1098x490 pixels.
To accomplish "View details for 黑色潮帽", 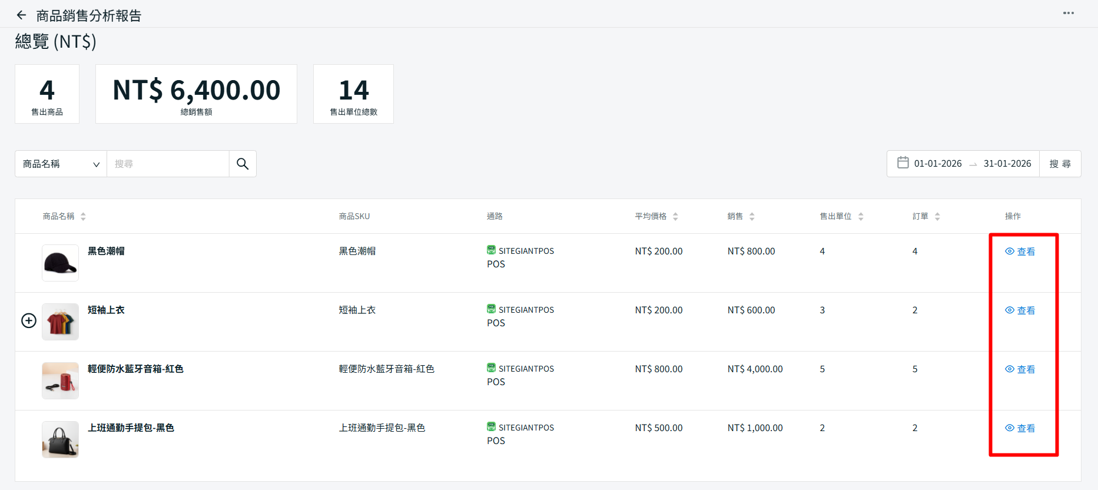I will [1020, 251].
